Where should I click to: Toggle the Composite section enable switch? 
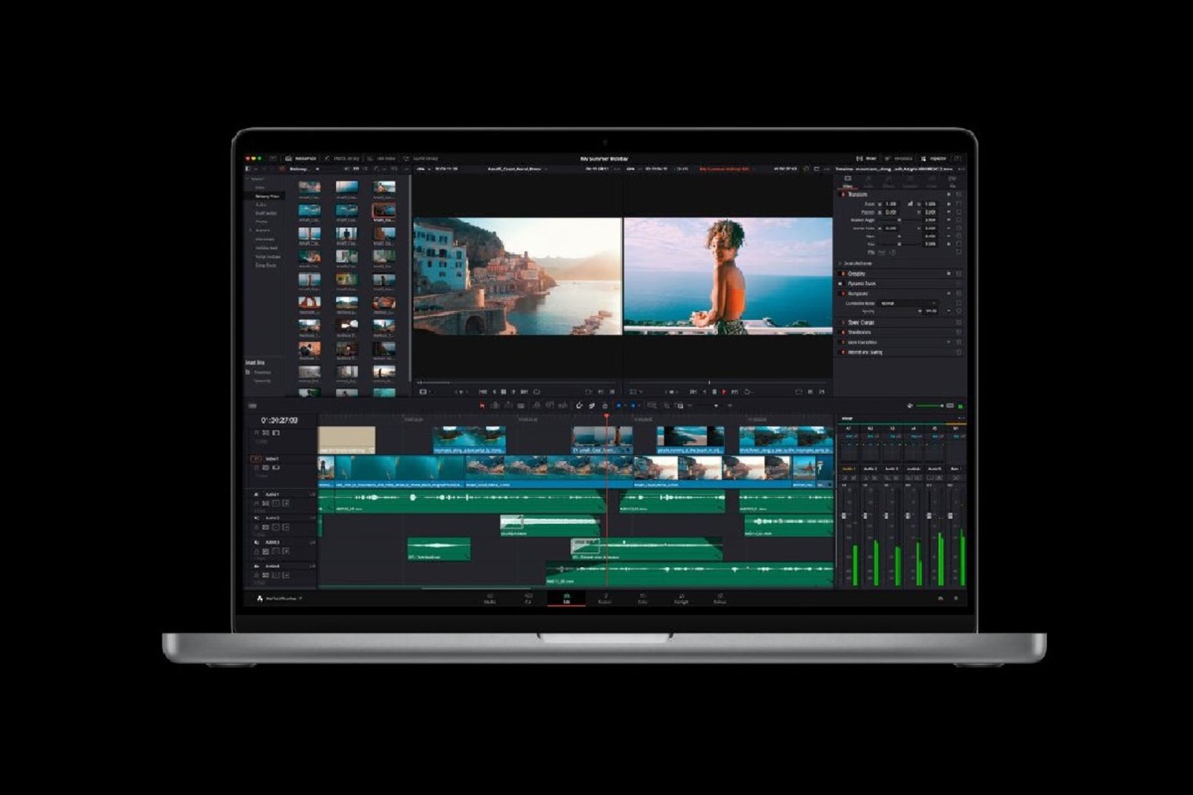[843, 293]
